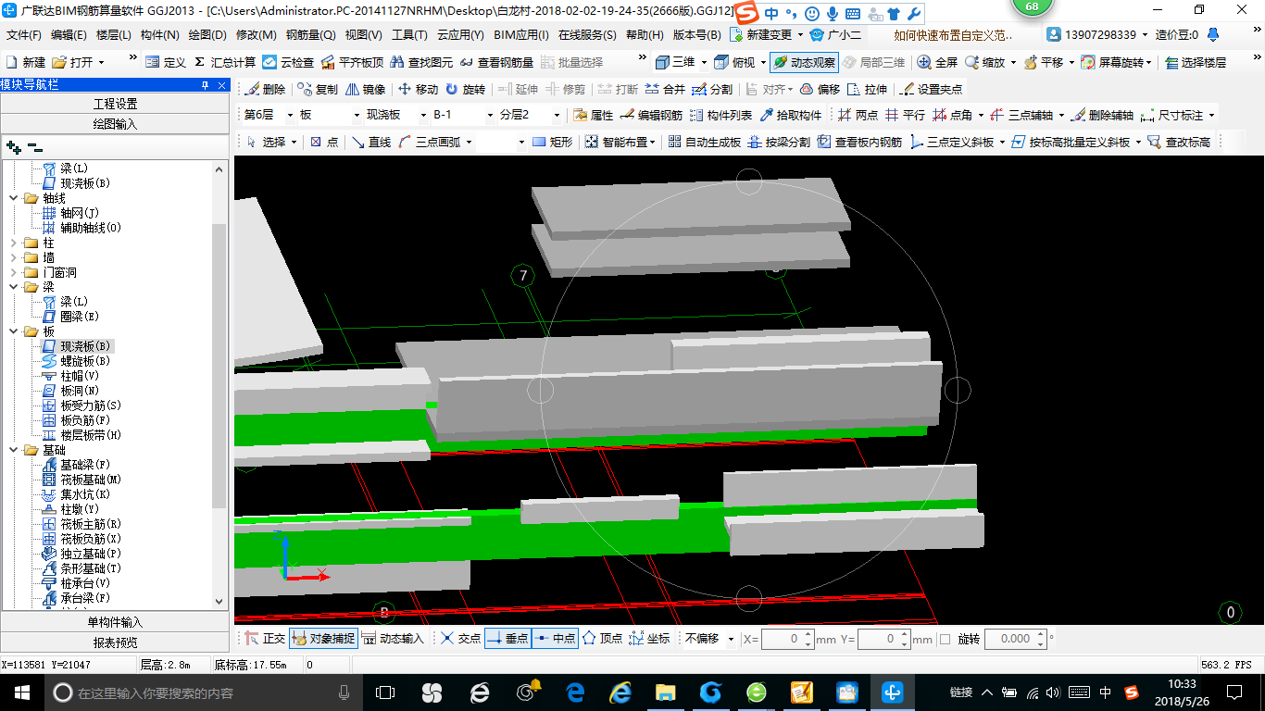Image resolution: width=1265 pixels, height=711 pixels.
Task: Toggle 正交 orthogonal mode
Action: coord(266,638)
